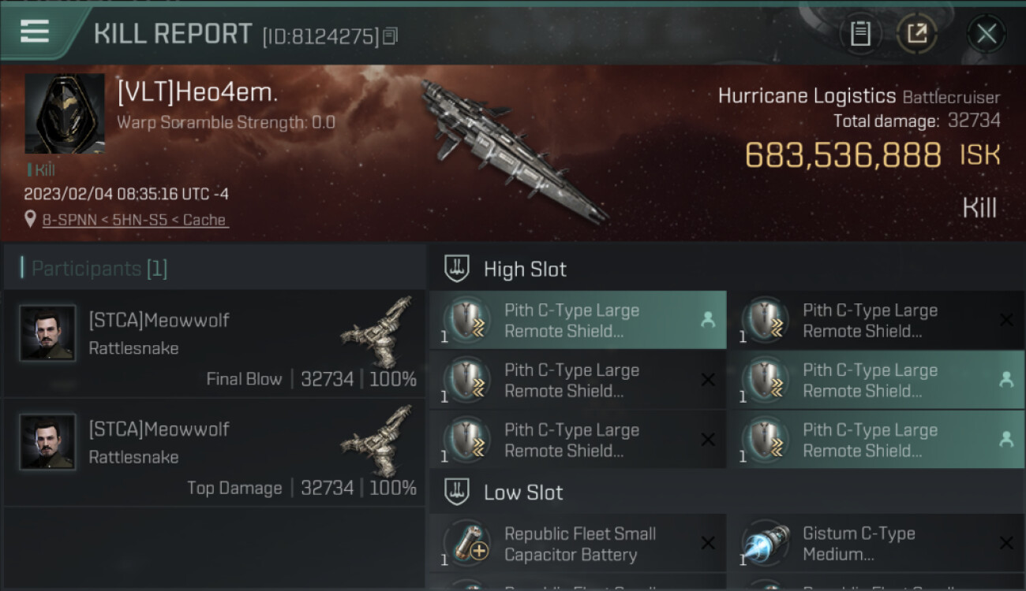The image size is (1026, 591).
Task: Click Rattlesnake ship icon in Final Blow row
Action: click(x=377, y=331)
